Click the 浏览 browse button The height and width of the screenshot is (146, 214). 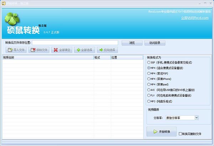pos(132,43)
